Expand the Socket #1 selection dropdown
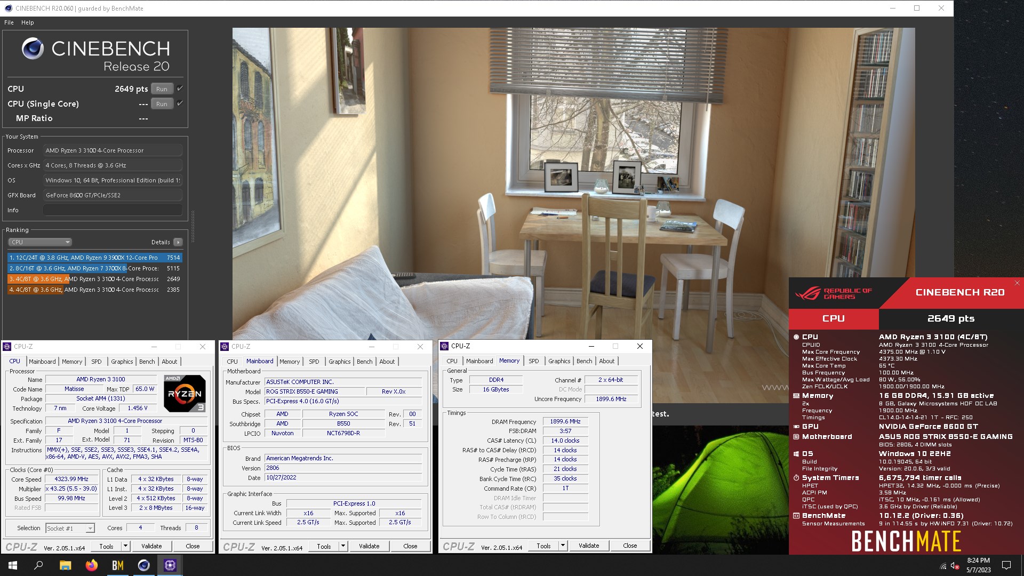The width and height of the screenshot is (1024, 576). point(70,529)
